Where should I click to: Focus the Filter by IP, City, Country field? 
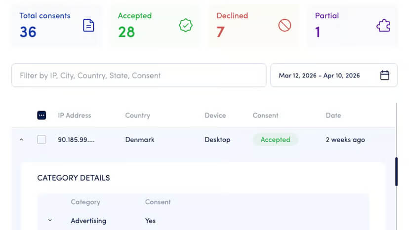pos(139,76)
